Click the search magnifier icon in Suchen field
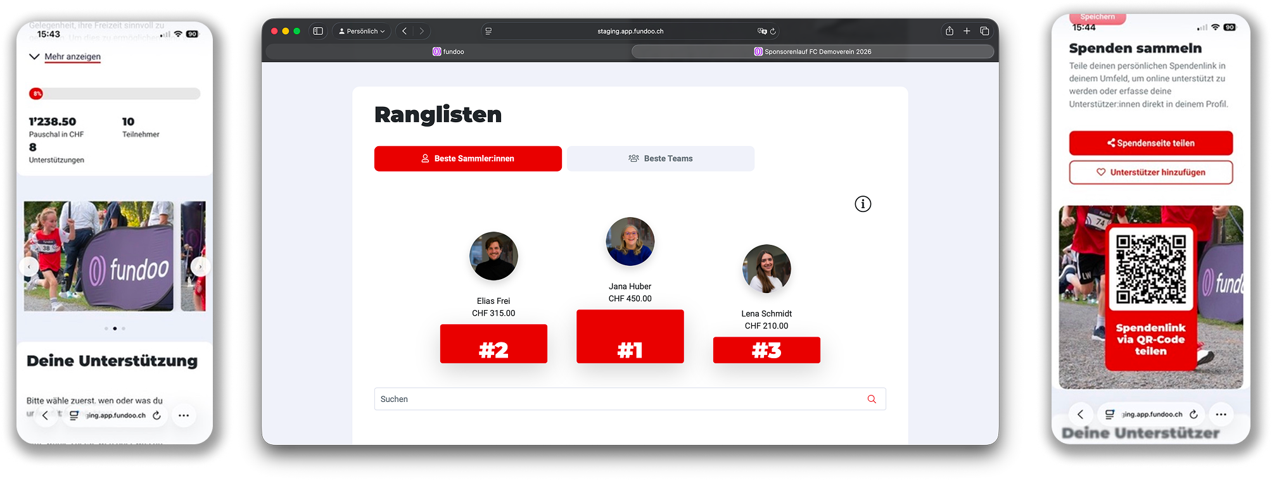 point(872,399)
